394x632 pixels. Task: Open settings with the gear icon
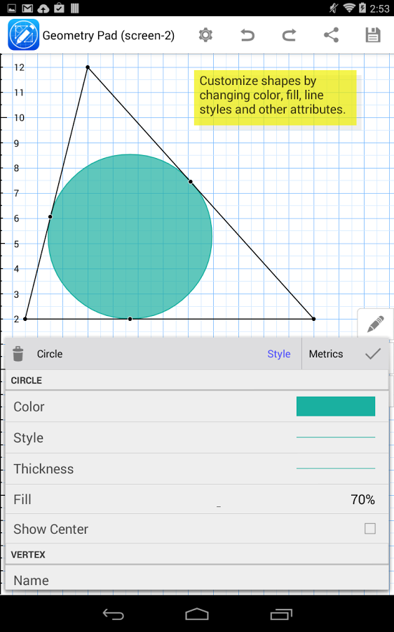pyautogui.click(x=205, y=35)
